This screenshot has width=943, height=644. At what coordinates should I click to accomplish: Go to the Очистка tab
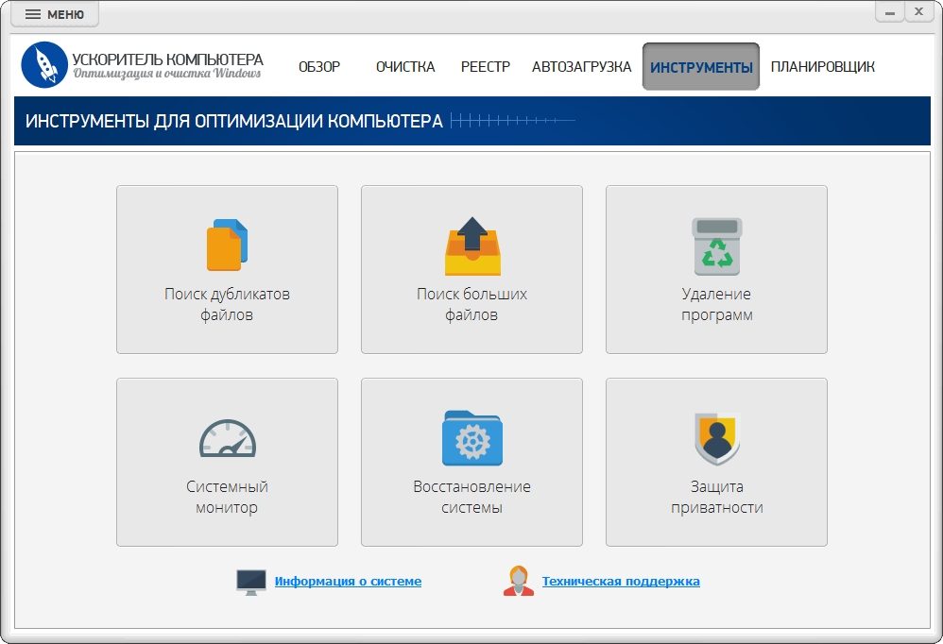(405, 67)
